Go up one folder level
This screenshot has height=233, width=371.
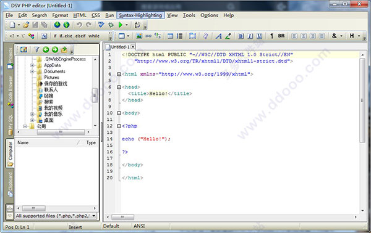(64, 49)
